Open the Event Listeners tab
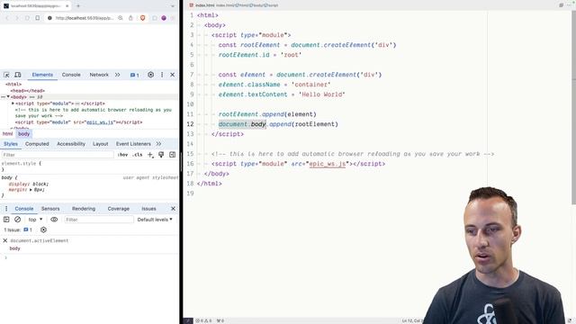 click(133, 144)
